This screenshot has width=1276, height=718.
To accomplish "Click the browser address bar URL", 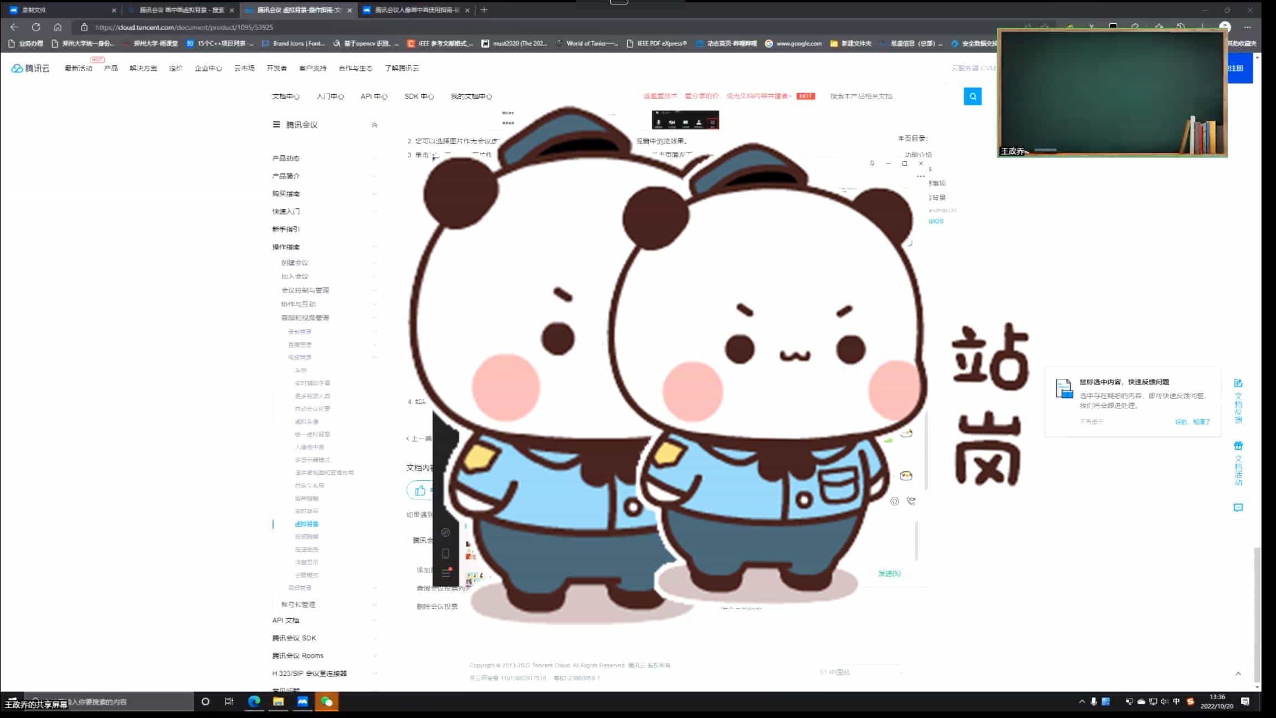I will [x=184, y=27].
